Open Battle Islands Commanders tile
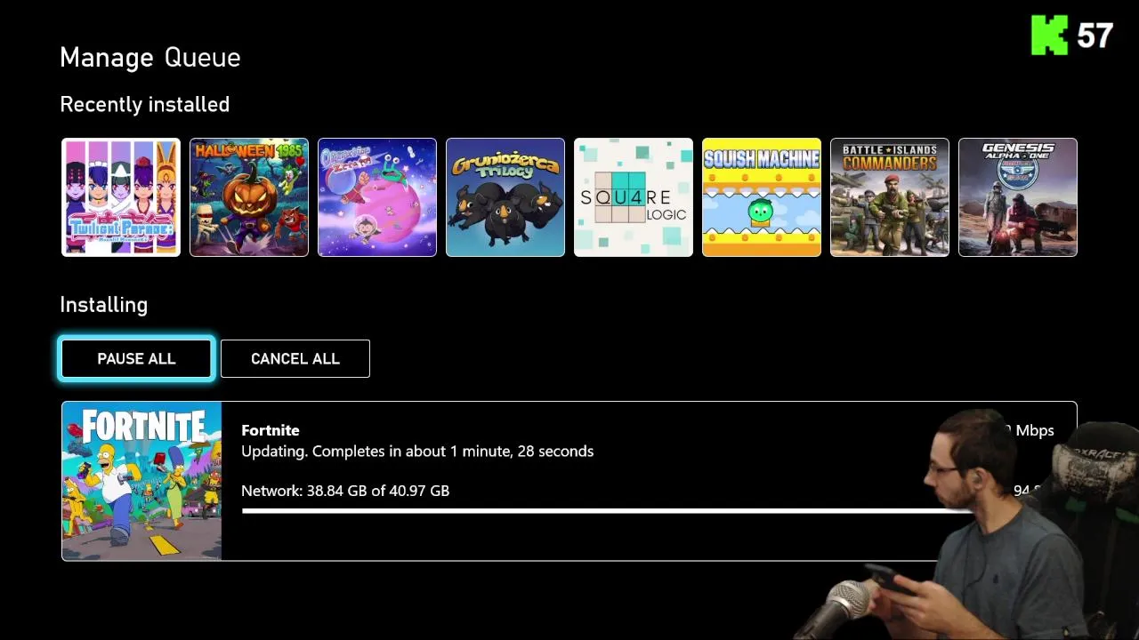Screen dimensions: 1139x640 890,197
